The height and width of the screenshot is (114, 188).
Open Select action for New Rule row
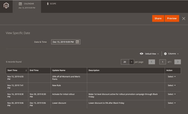click(x=172, y=85)
